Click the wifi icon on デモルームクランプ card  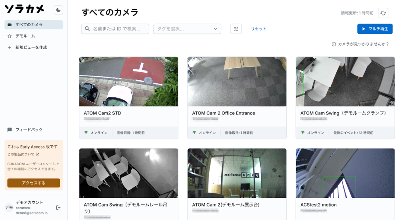click(303, 133)
